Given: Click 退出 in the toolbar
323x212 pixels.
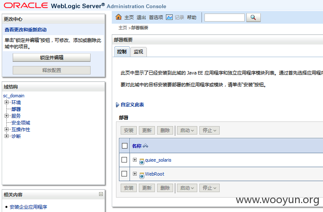Looking at the screenshot, I should [x=141, y=17].
